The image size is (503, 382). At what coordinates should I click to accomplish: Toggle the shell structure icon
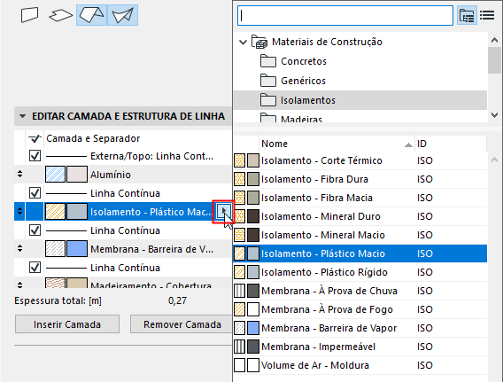123,15
